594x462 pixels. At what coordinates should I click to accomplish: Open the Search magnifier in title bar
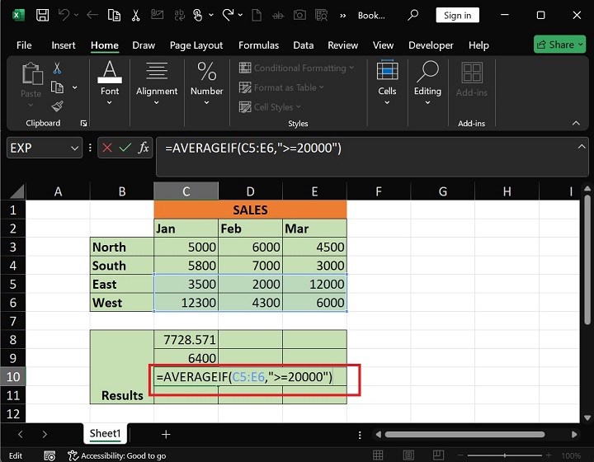413,15
